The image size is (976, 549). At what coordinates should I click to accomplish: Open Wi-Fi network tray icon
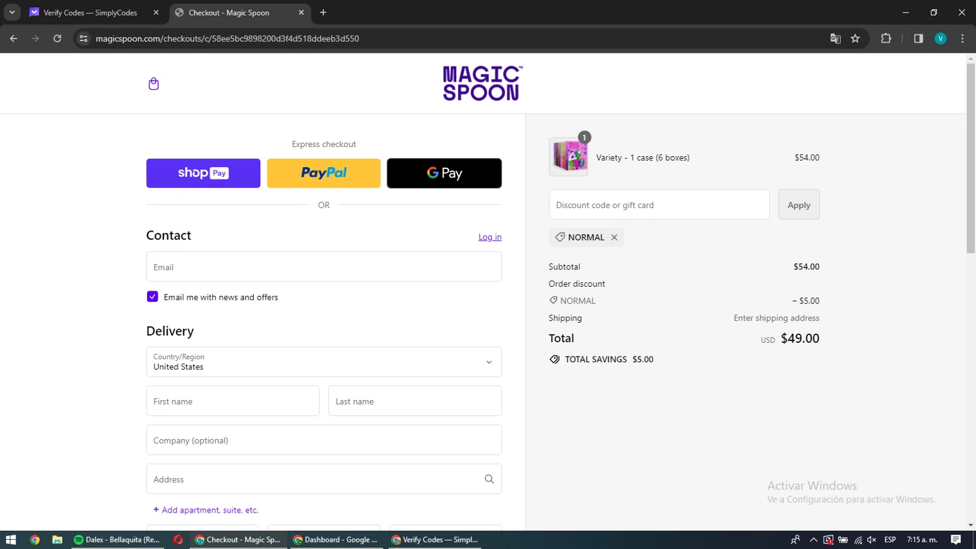(858, 540)
